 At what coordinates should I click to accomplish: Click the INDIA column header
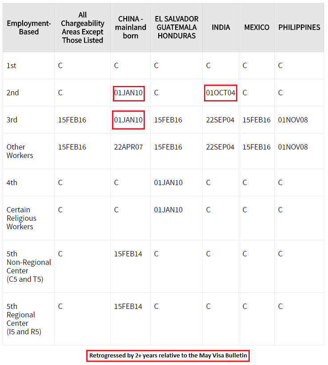tap(220, 28)
